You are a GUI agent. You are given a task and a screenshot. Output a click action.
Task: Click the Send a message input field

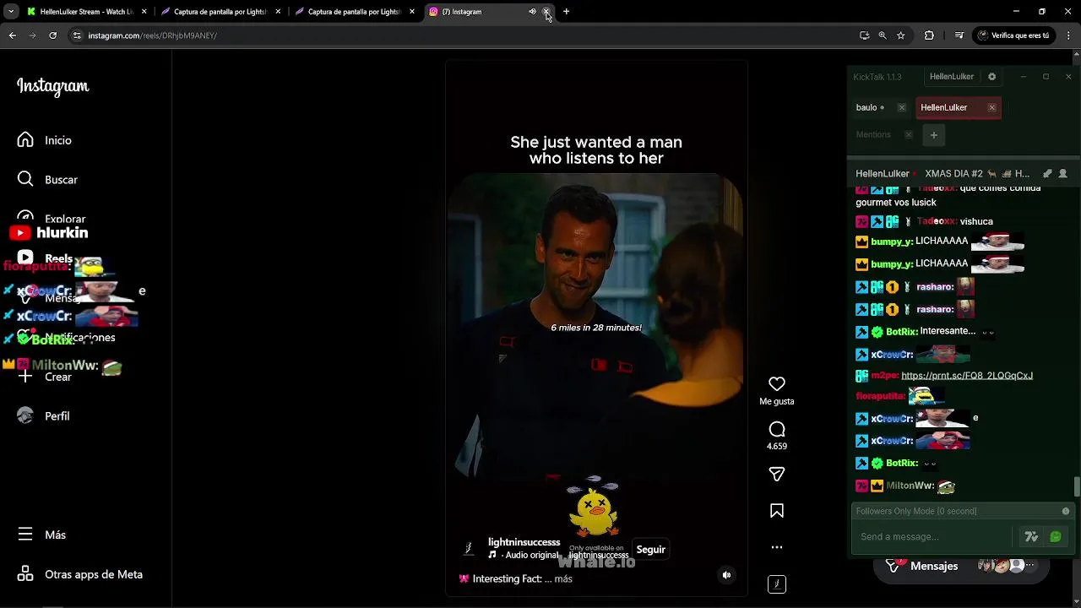pos(932,536)
